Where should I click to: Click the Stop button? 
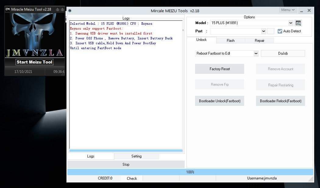(x=126, y=164)
